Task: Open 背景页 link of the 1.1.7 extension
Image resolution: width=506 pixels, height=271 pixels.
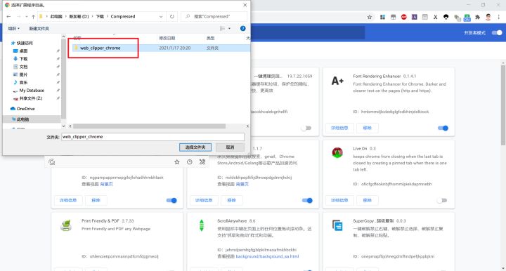Action: tap(242, 184)
